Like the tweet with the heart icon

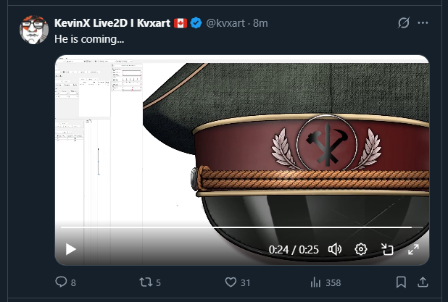[x=231, y=282]
